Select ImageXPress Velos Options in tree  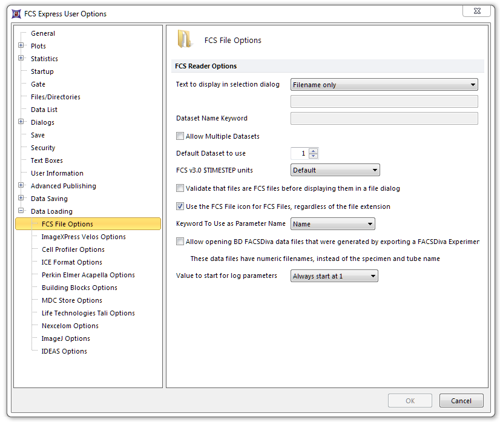tap(84, 237)
